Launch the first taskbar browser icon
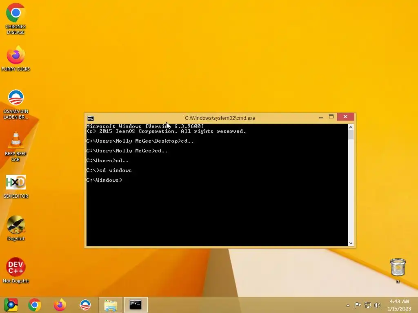Viewport: 418px width, 313px height. pos(11,305)
